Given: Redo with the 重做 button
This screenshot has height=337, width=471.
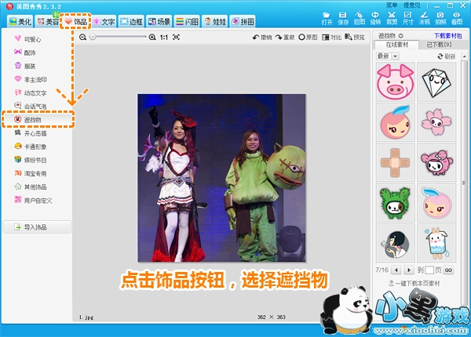Looking at the screenshot, I should [x=285, y=37].
